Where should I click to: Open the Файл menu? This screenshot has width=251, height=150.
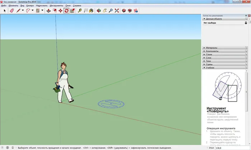click(4, 6)
